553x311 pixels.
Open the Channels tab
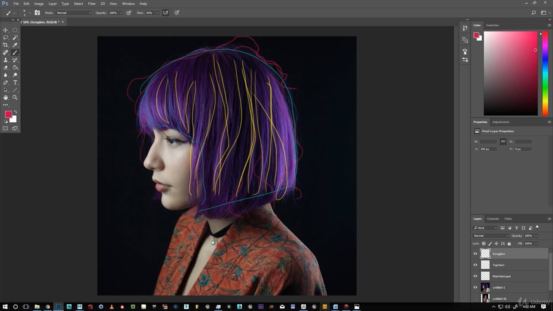coord(493,219)
